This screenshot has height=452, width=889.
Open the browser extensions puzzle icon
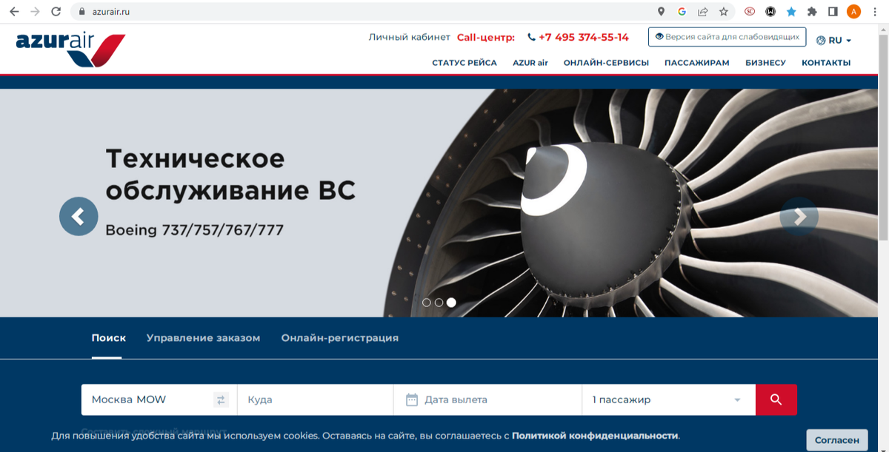812,12
